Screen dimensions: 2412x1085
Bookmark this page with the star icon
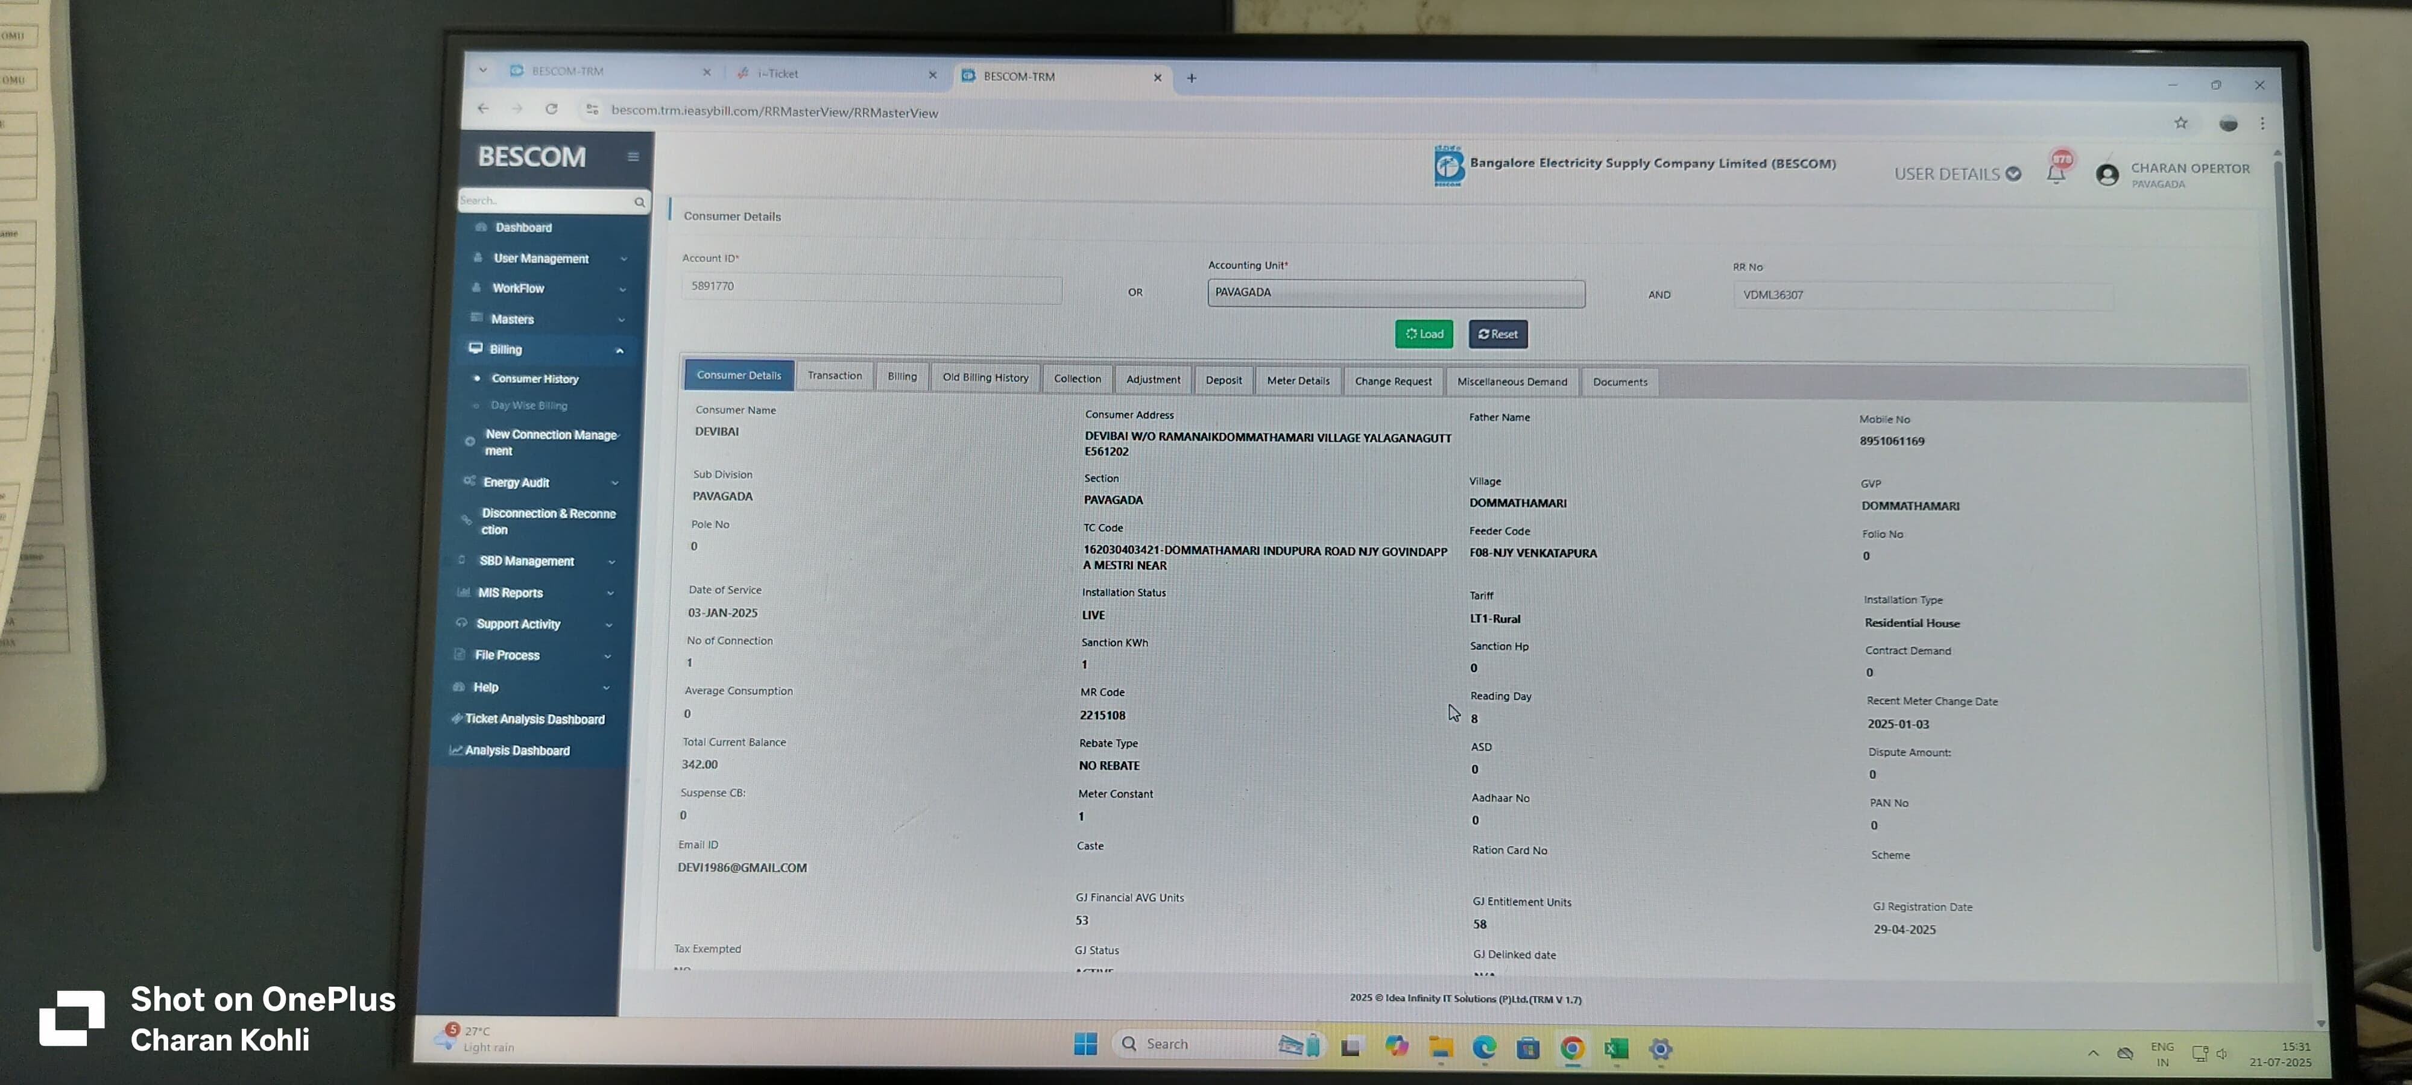[x=2180, y=122]
